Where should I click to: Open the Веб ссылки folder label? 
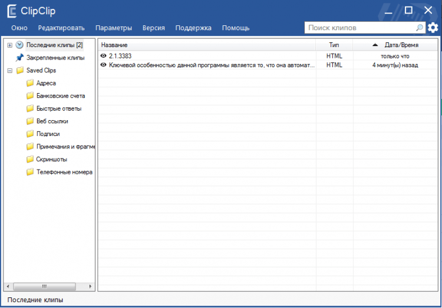52,121
